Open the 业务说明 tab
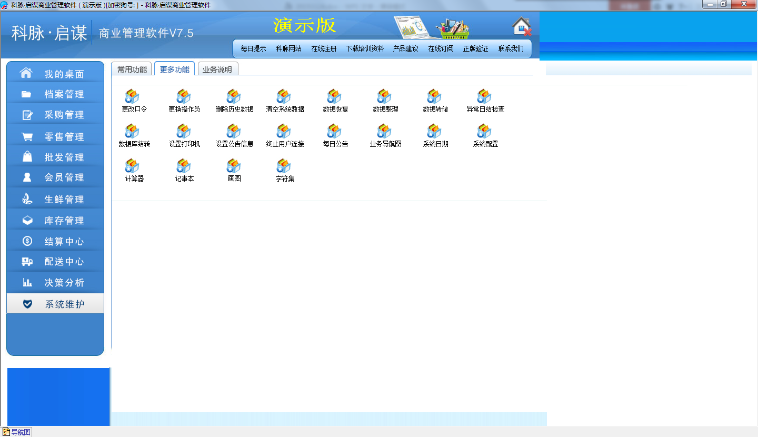The image size is (758, 437). coord(217,69)
